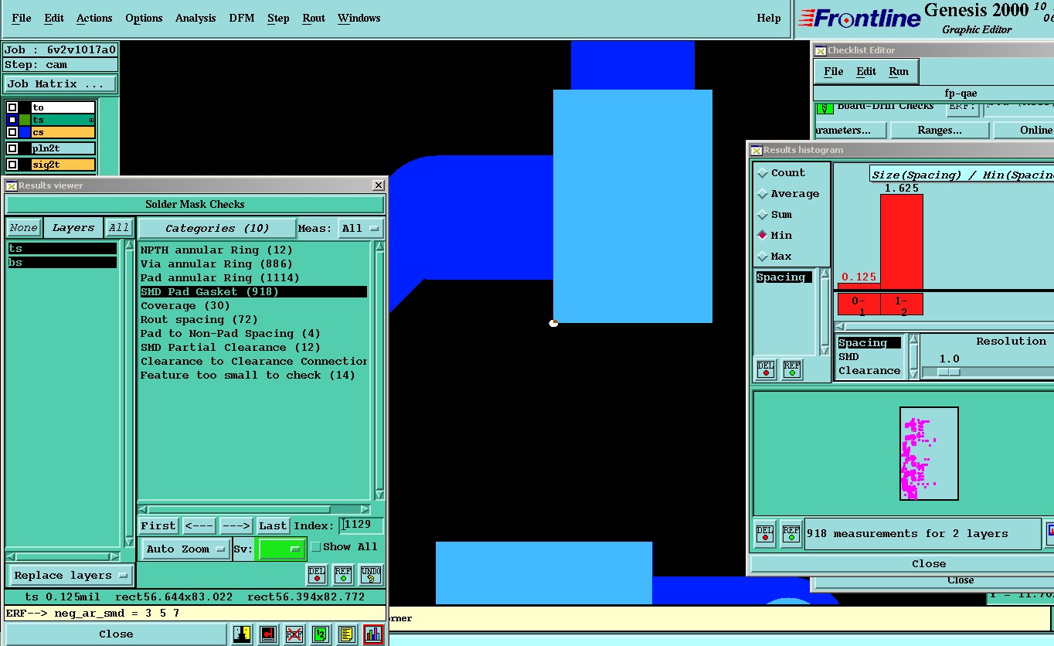
Task: Click REF icon under Spacing list in histogram
Action: [792, 369]
